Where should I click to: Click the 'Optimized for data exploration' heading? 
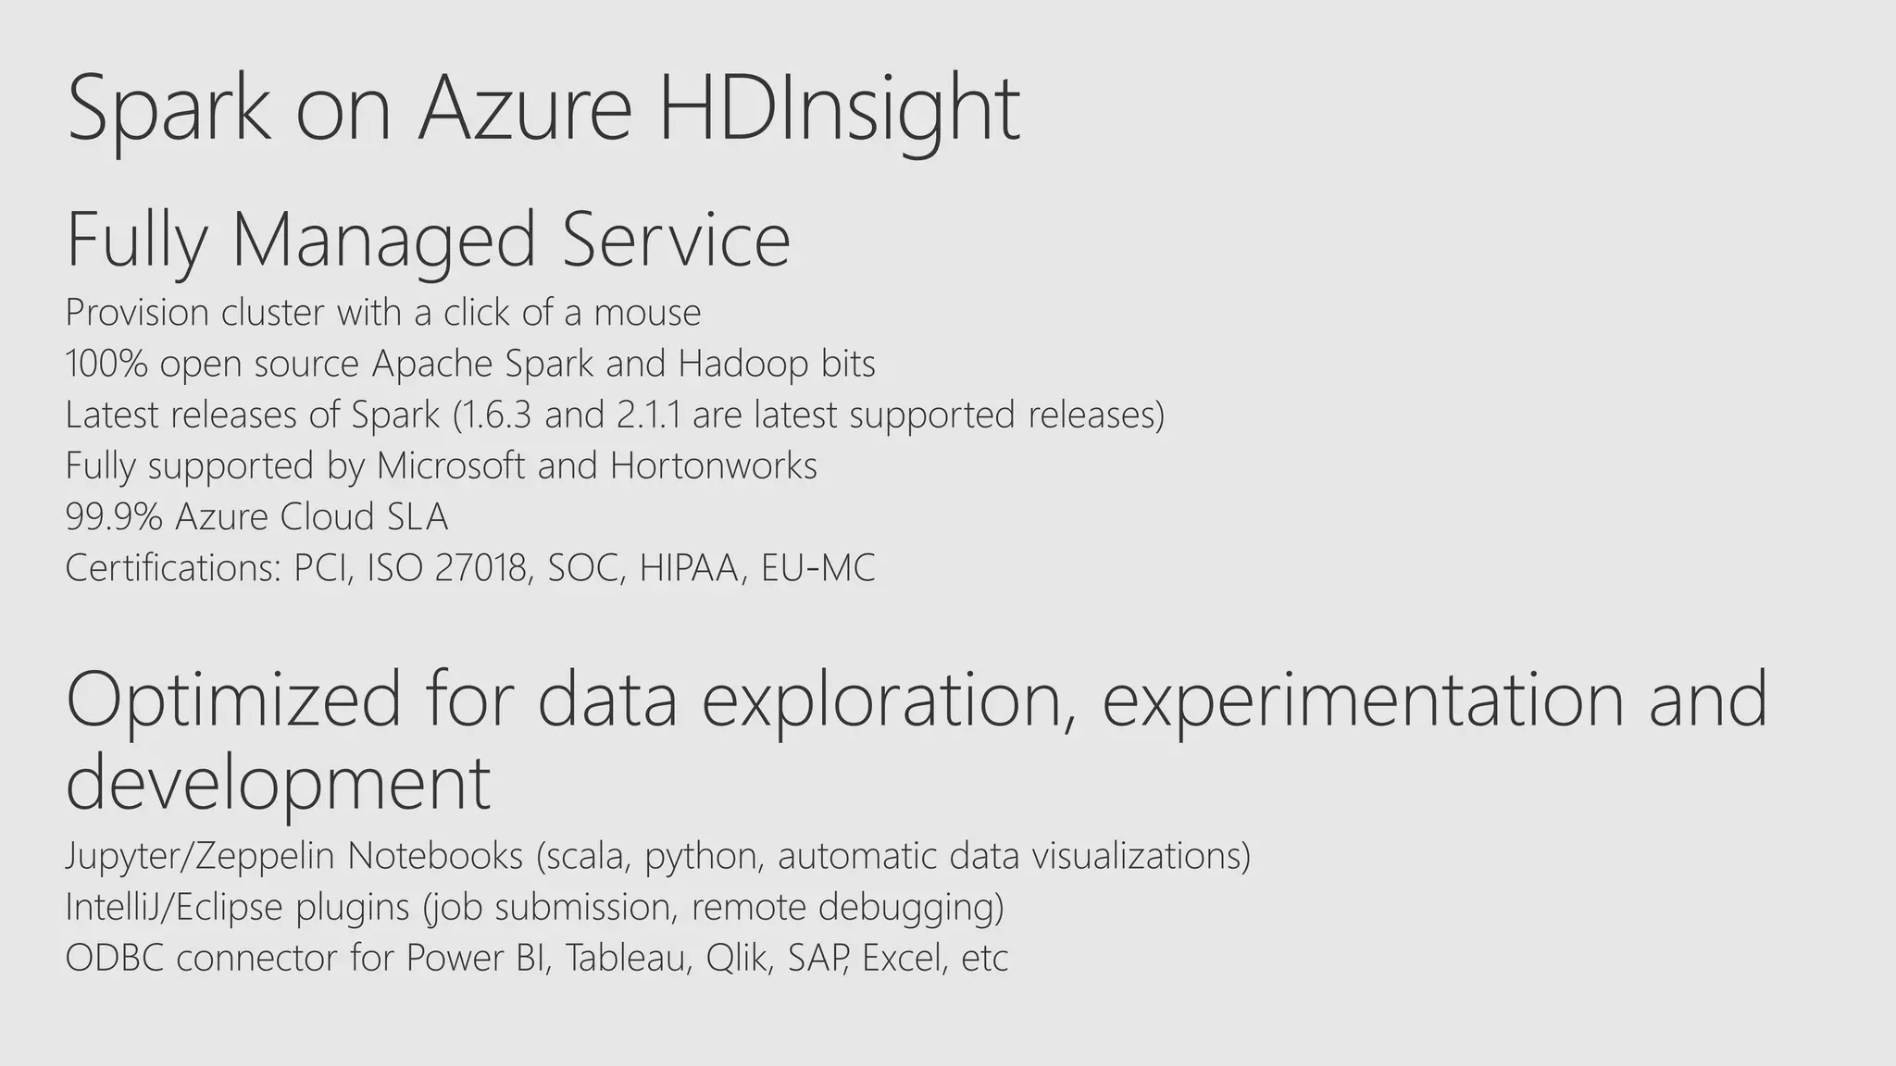[x=917, y=740]
